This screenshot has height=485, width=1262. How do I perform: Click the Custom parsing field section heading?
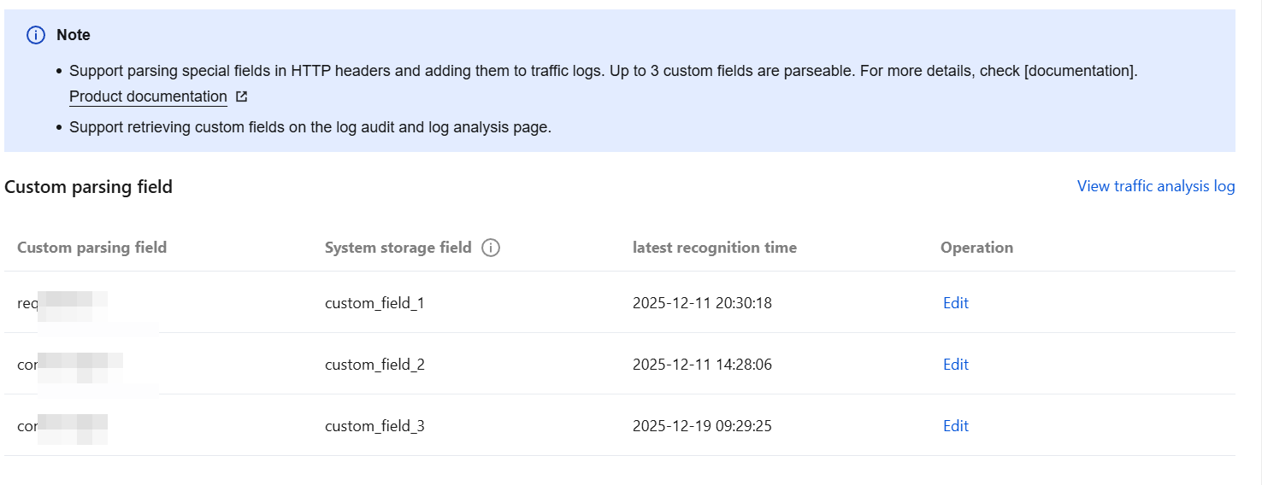click(88, 187)
